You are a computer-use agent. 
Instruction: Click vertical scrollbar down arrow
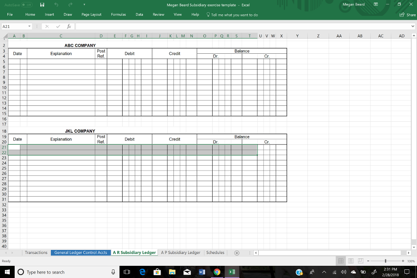pos(414,247)
